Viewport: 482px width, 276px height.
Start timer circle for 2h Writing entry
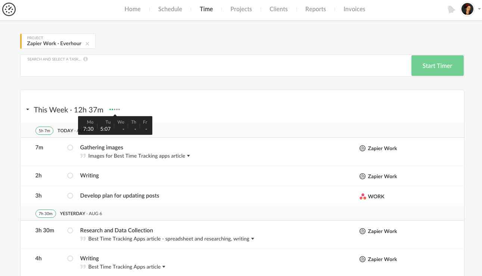(70, 176)
